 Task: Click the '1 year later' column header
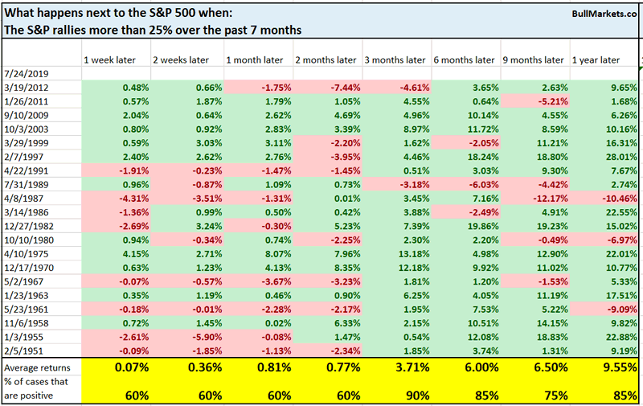coord(597,60)
